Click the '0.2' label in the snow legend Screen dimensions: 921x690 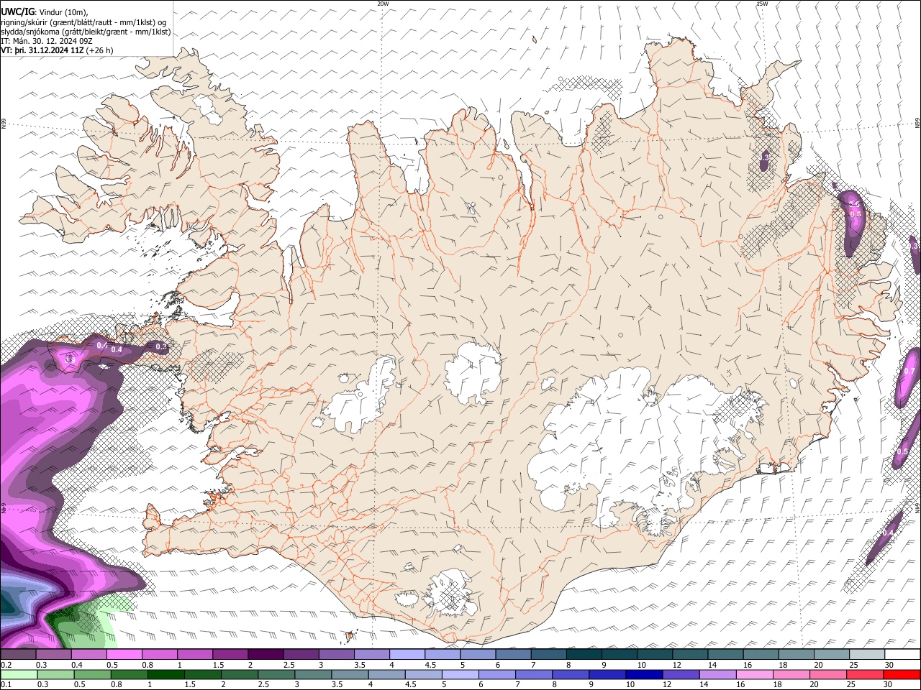6,665
